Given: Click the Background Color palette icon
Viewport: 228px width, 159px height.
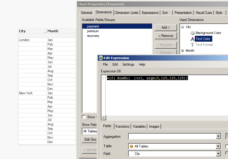Looking at the screenshot, I should [192, 33].
